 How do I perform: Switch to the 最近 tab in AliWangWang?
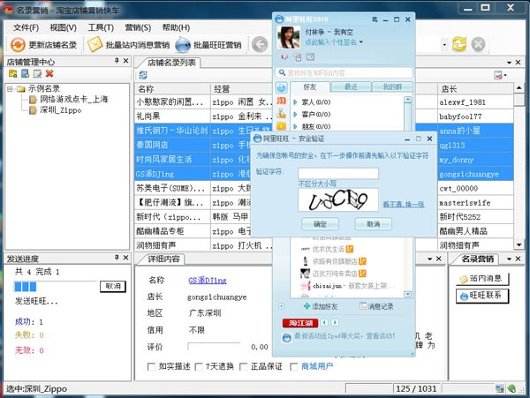tap(351, 87)
